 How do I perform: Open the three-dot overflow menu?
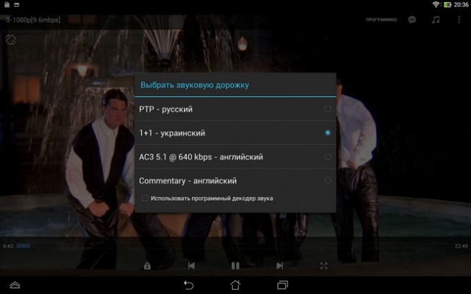458,19
